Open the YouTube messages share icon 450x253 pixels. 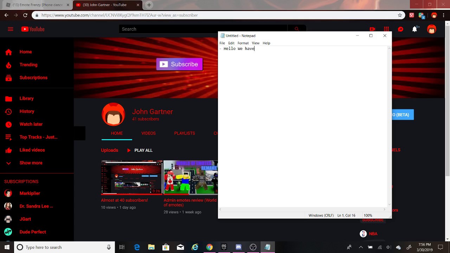[400, 29]
